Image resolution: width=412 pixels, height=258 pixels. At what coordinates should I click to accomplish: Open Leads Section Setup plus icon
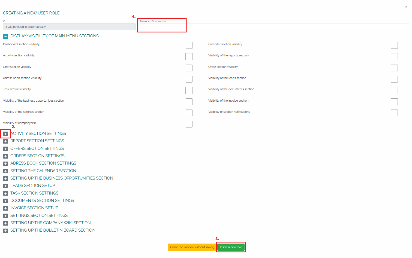tap(5, 186)
